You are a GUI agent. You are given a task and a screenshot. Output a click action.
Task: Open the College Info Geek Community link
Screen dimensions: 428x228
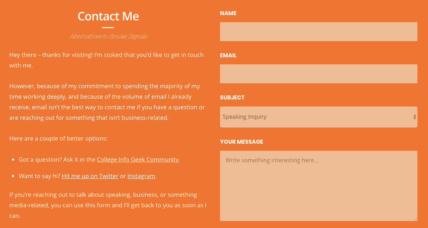tap(138, 159)
